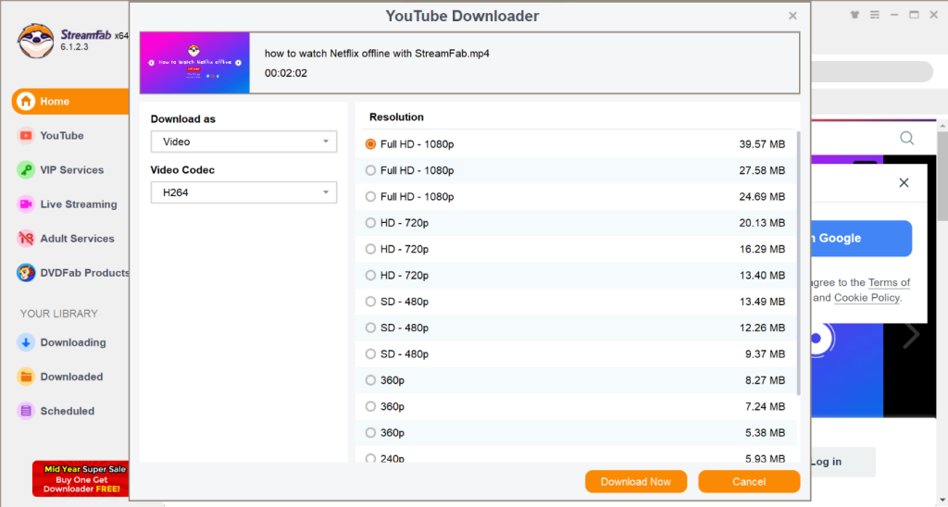Image resolution: width=948 pixels, height=507 pixels.
Task: Click the video filename text
Action: point(377,53)
